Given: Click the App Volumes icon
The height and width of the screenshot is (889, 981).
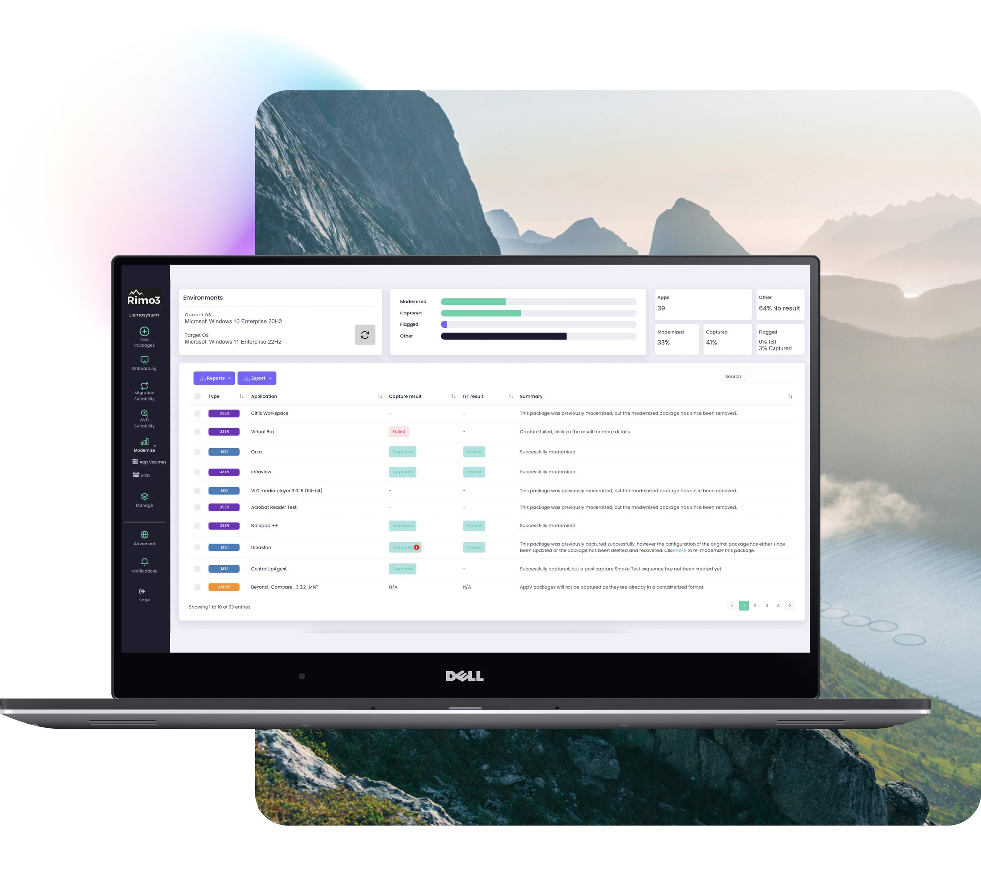Looking at the screenshot, I should click(x=143, y=461).
